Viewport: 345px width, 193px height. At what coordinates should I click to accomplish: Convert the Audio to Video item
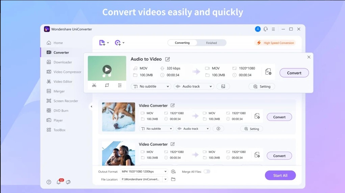[294, 73]
